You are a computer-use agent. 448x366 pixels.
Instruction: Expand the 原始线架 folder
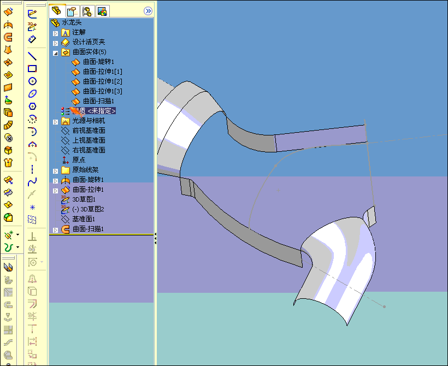[55, 171]
